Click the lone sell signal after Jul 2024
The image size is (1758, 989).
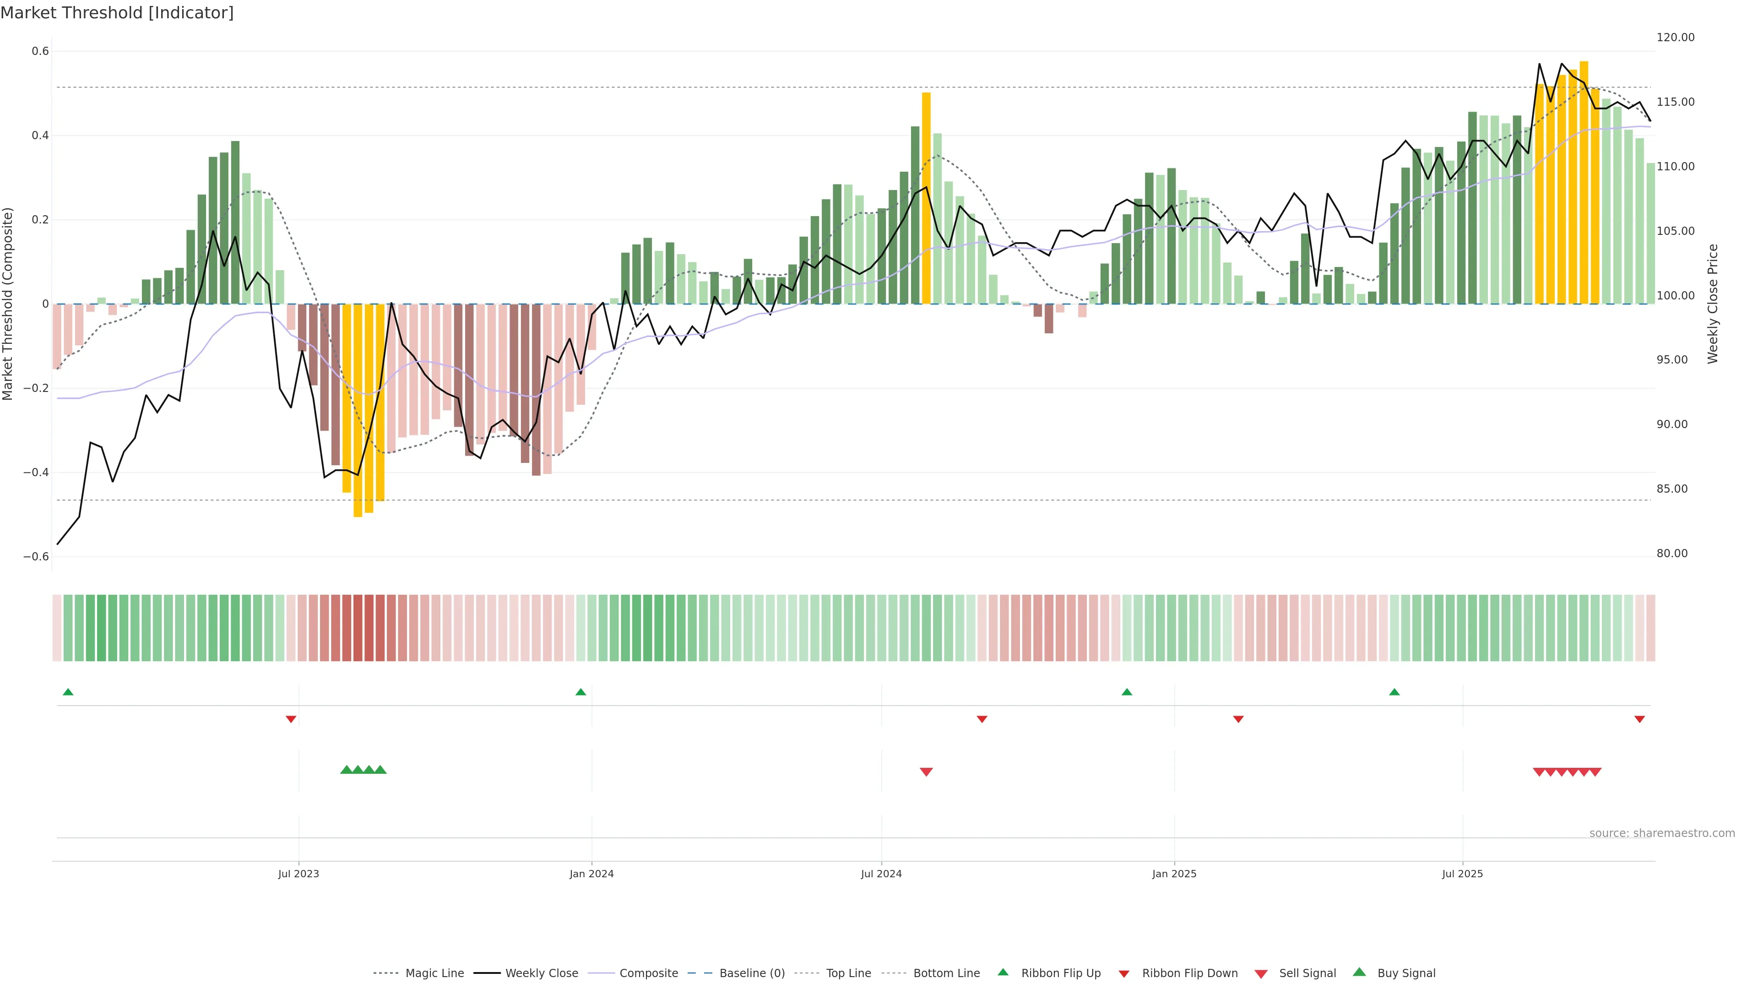[926, 772]
